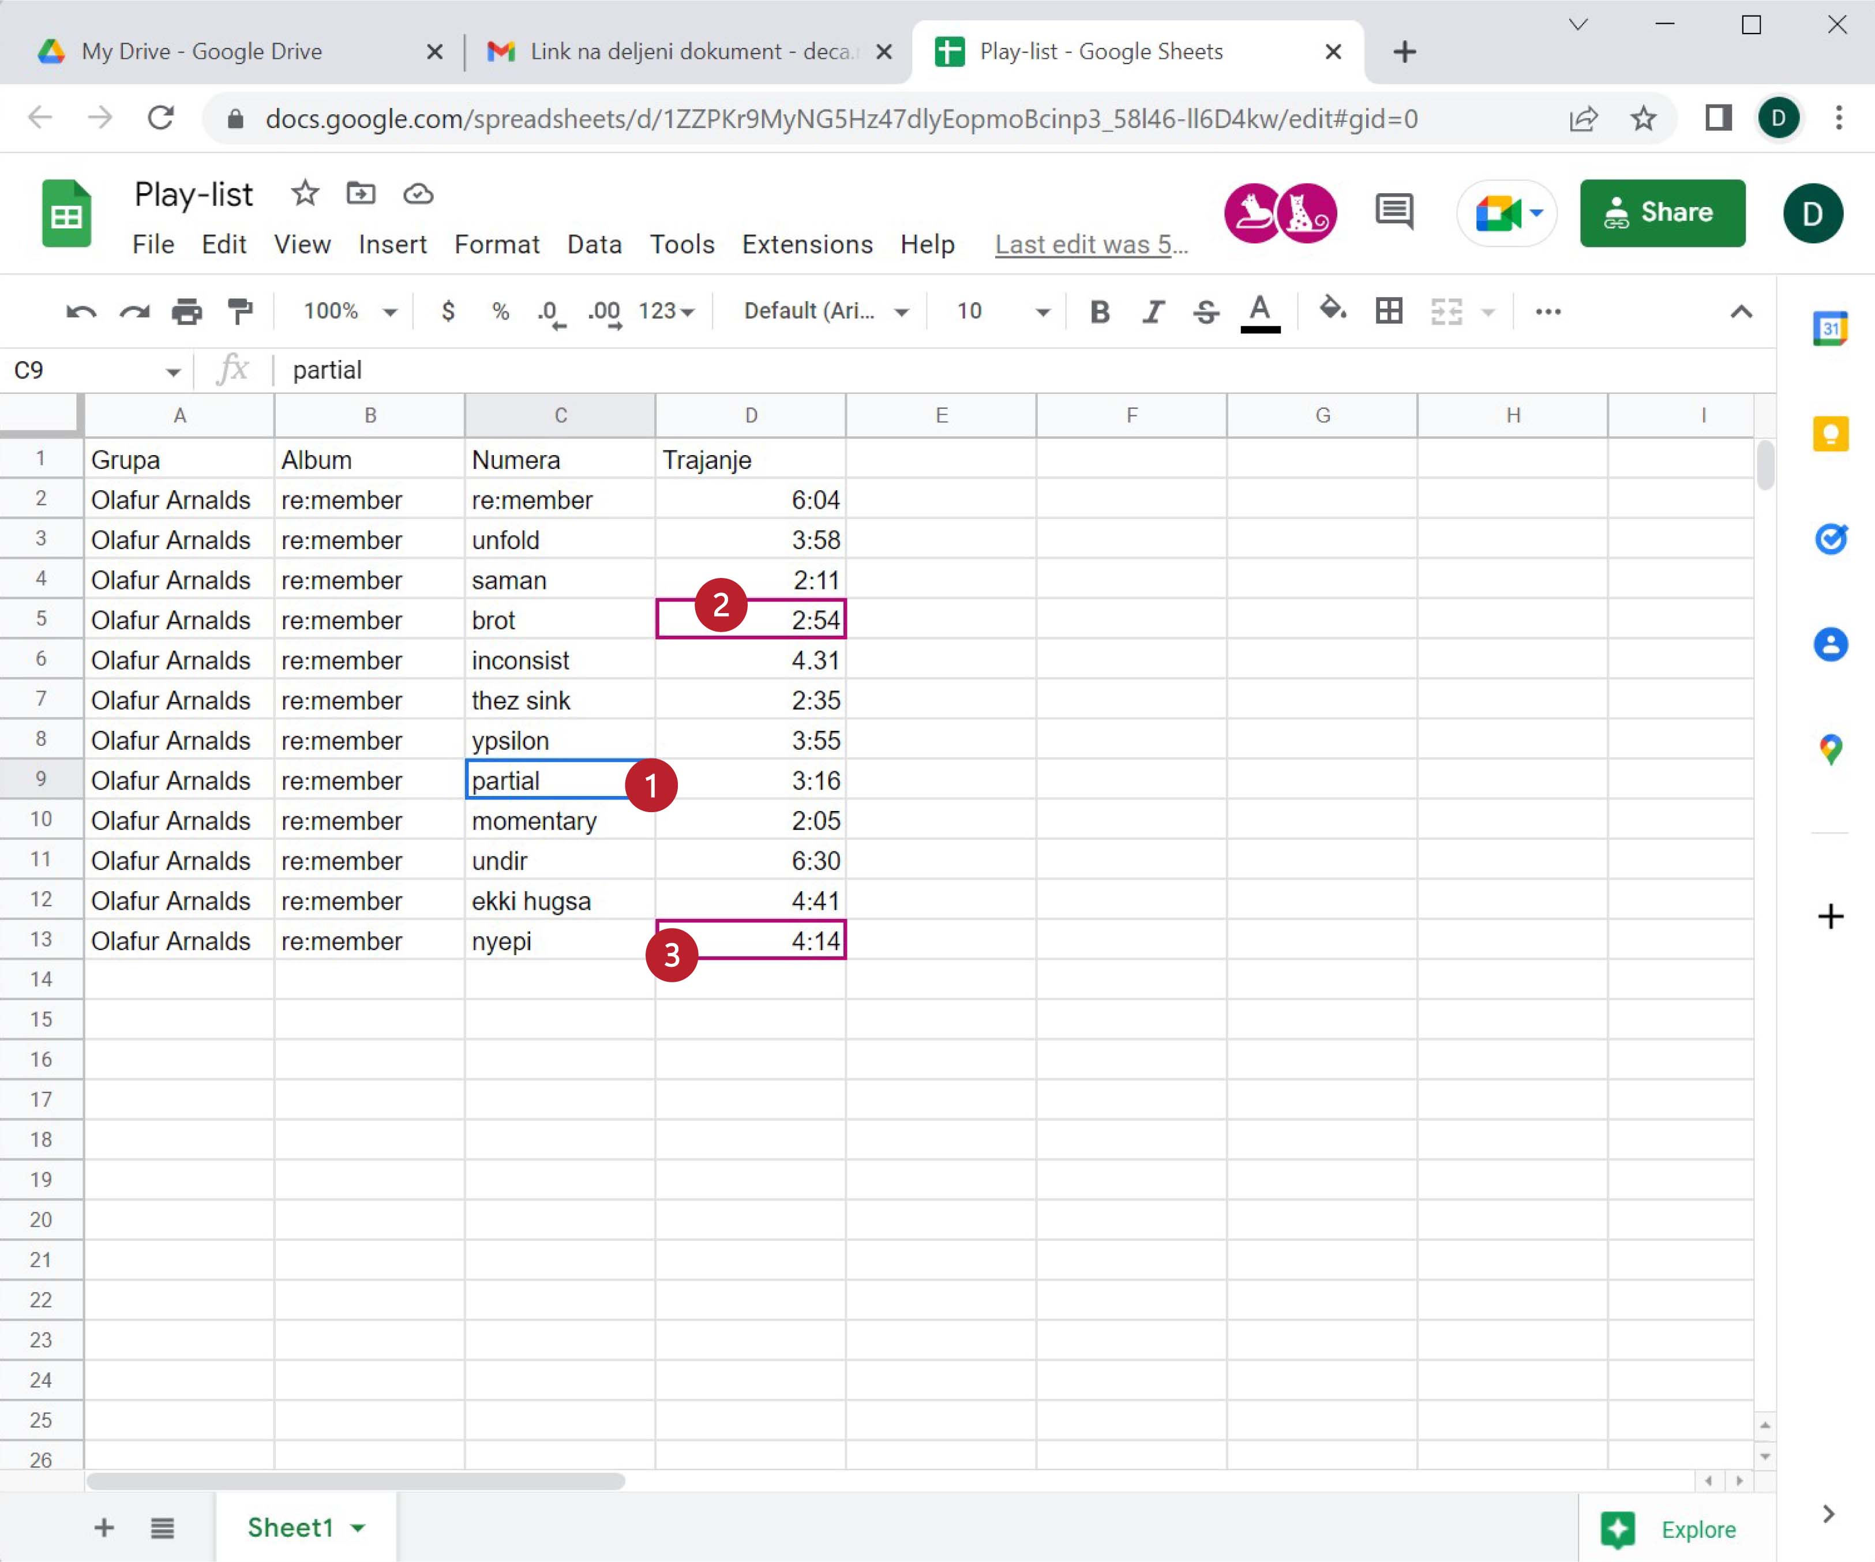Star the Play-list document
Image resolution: width=1875 pixels, height=1562 pixels.
tap(305, 193)
